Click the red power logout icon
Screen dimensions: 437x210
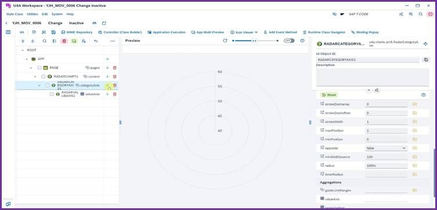coord(430,14)
